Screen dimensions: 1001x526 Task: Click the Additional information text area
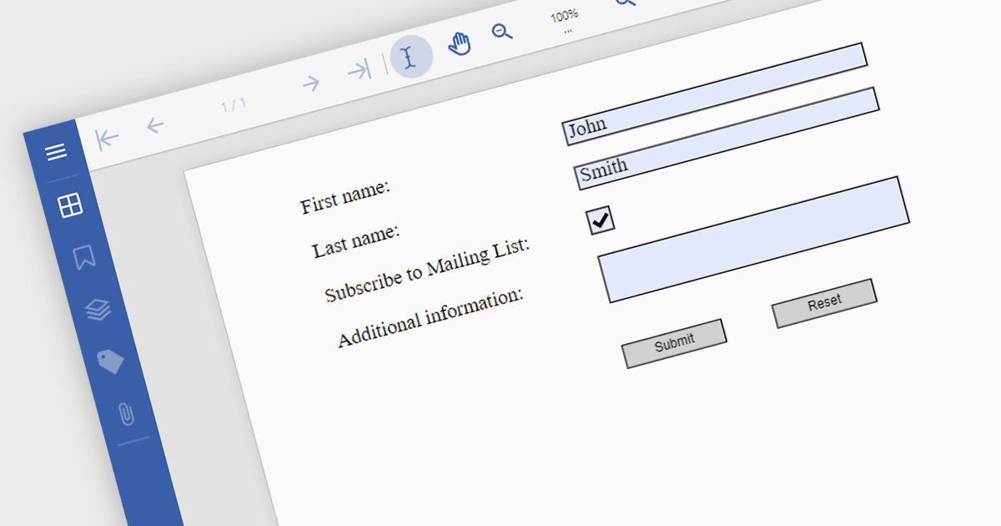coord(753,240)
